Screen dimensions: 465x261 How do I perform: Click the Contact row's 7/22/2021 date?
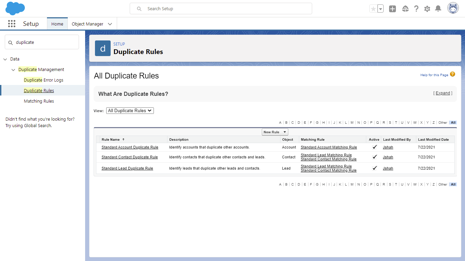coord(426,157)
